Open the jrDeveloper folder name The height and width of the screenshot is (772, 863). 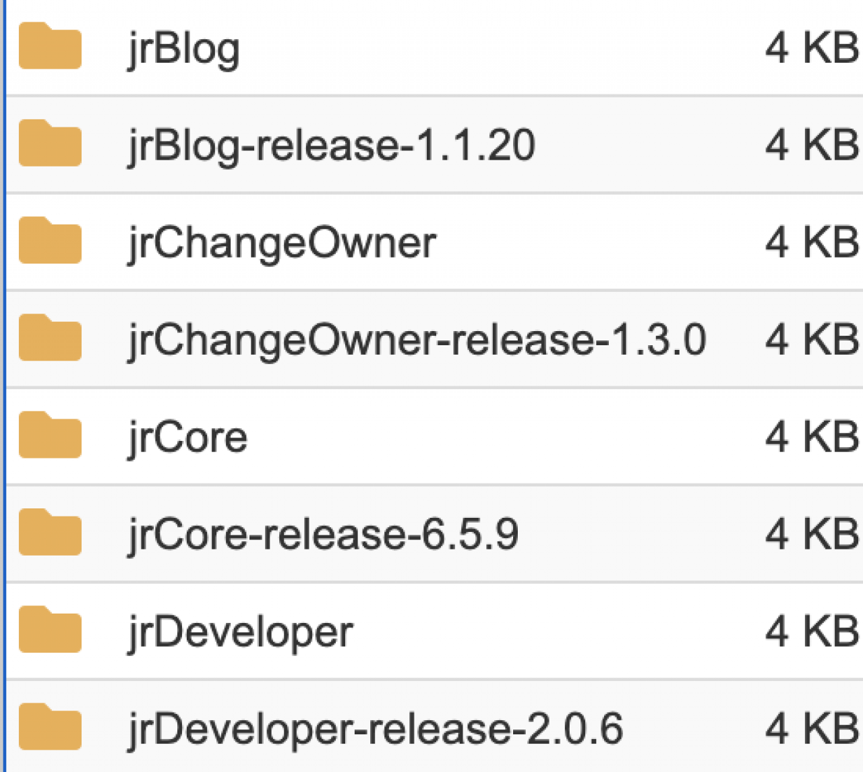coord(240,632)
